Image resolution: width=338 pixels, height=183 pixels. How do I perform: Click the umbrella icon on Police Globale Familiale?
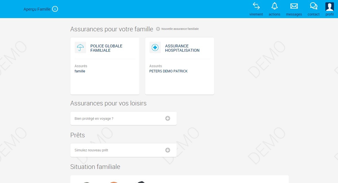point(80,47)
